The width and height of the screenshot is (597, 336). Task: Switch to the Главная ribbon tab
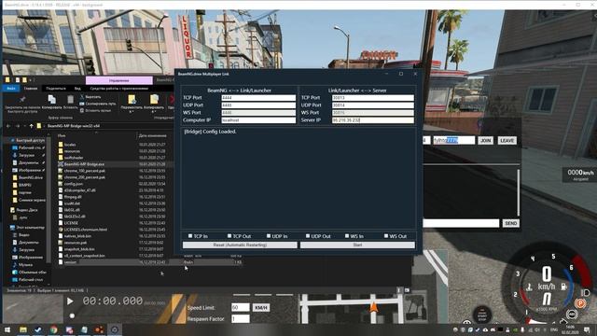pos(31,89)
